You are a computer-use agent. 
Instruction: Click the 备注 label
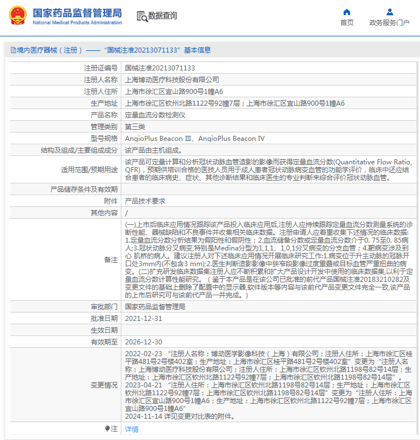click(111, 260)
